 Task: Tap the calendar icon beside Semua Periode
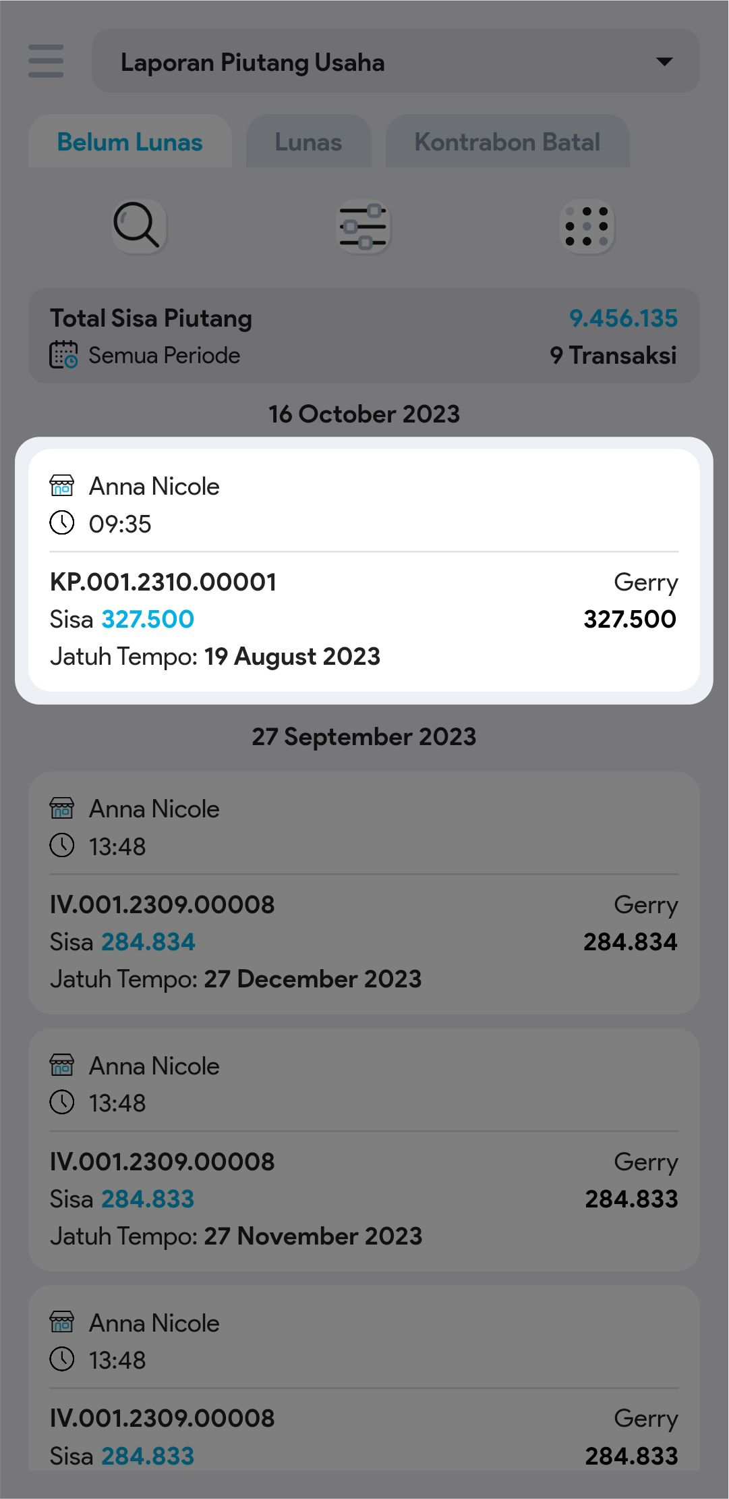point(63,355)
